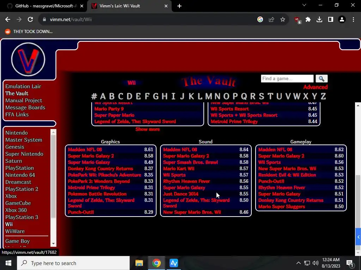361x270 pixels.
Task: Open Resident Evil 4: Wii Edition
Action: [x=287, y=175]
